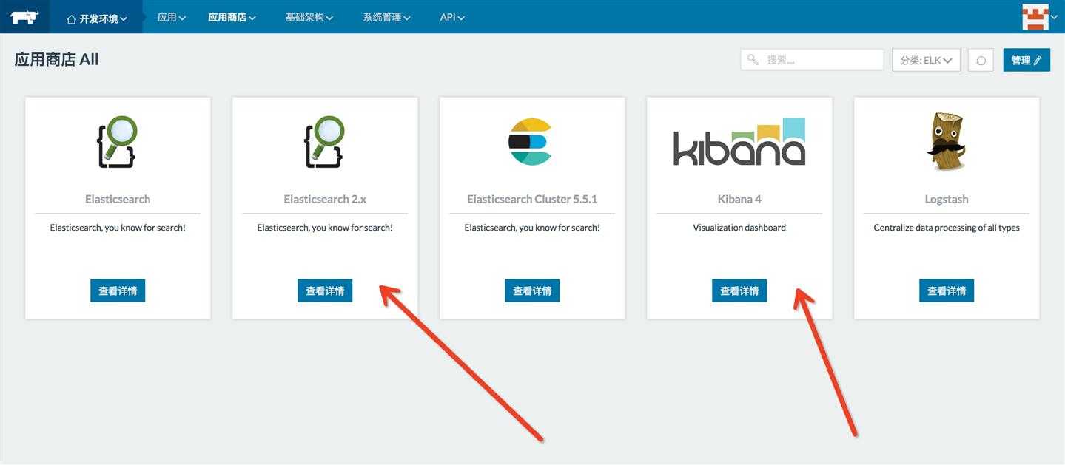Click the Logstash log mascot icon

(x=946, y=141)
